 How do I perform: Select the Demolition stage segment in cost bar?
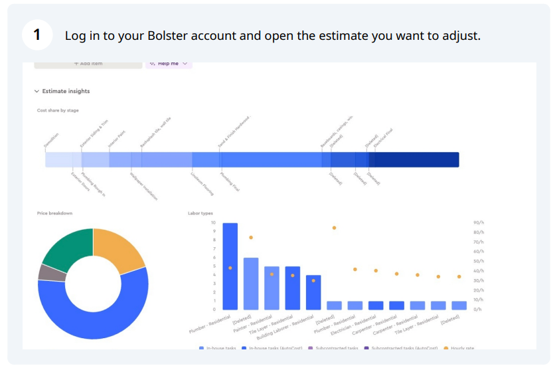(59, 159)
